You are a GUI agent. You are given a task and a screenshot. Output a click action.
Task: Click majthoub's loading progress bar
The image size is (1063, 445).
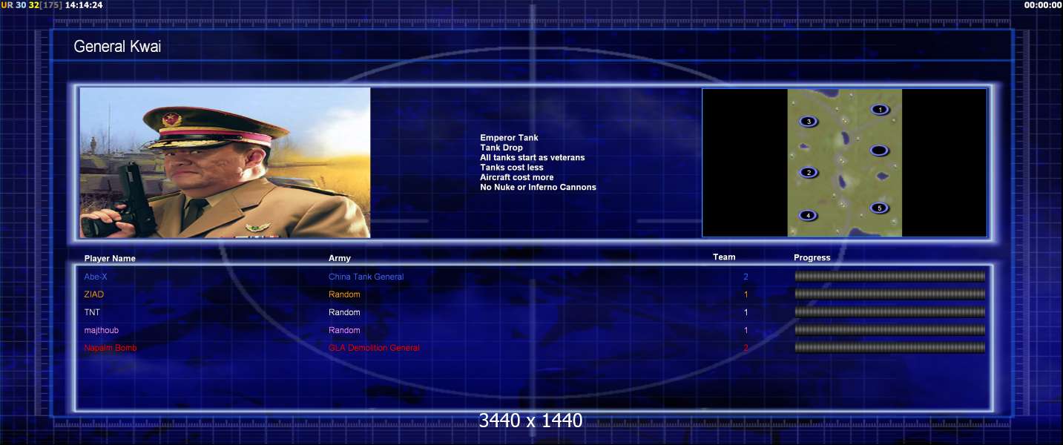[890, 330]
